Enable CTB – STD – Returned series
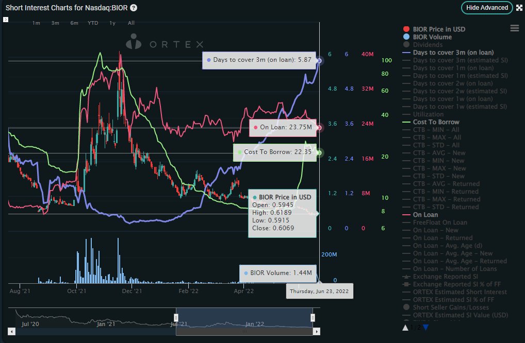525x343 pixels. pyautogui.click(x=440, y=207)
